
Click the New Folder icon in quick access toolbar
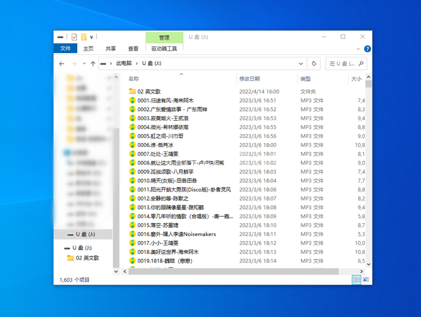(x=84, y=37)
